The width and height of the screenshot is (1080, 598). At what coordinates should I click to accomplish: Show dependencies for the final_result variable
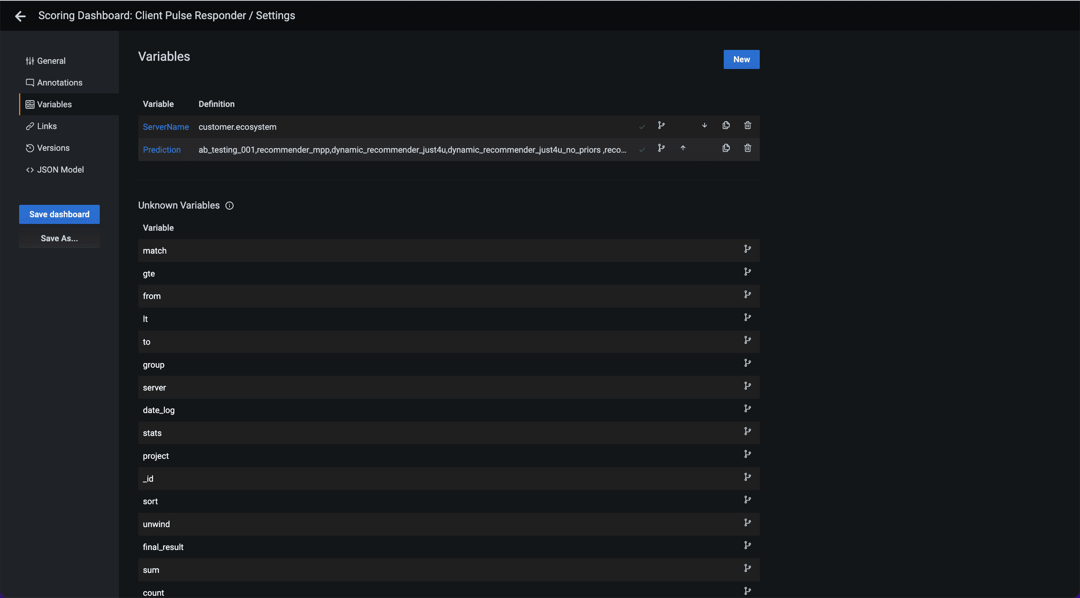(x=748, y=545)
